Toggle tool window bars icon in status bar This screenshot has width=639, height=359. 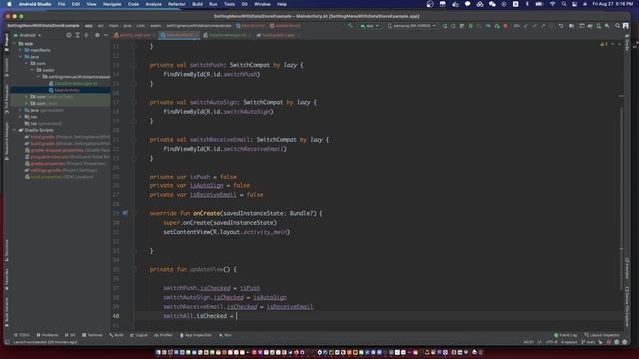[x=7, y=342]
